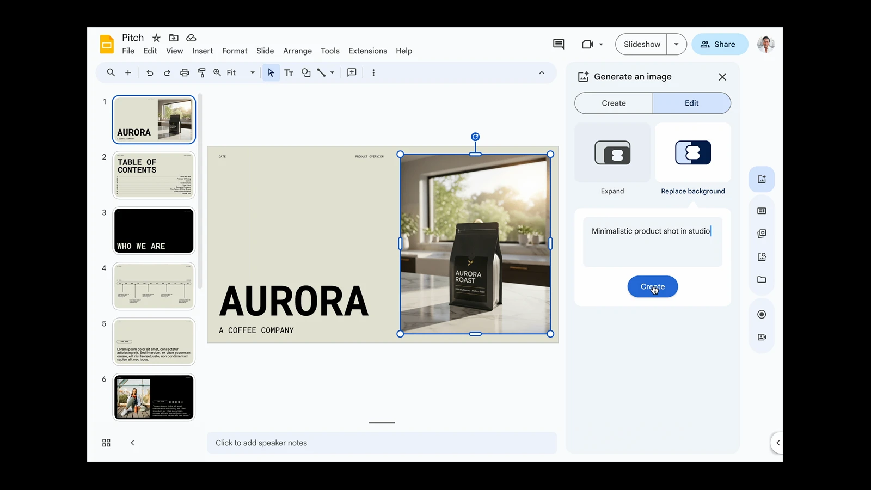
Task: Print the presentation
Action: [x=185, y=72]
